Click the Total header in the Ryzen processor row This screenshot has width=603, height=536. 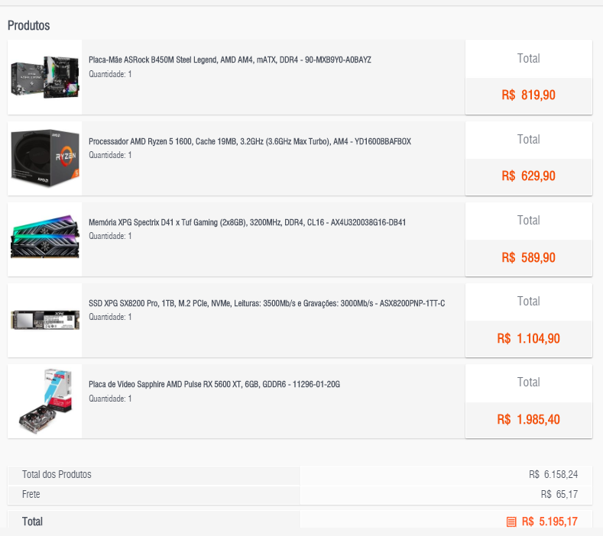[x=528, y=139]
